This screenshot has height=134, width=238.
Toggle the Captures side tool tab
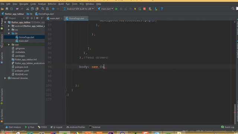[x=2, y=58]
